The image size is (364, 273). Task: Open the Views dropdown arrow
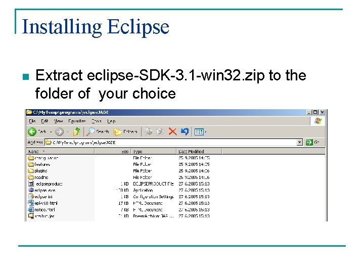(x=206, y=132)
